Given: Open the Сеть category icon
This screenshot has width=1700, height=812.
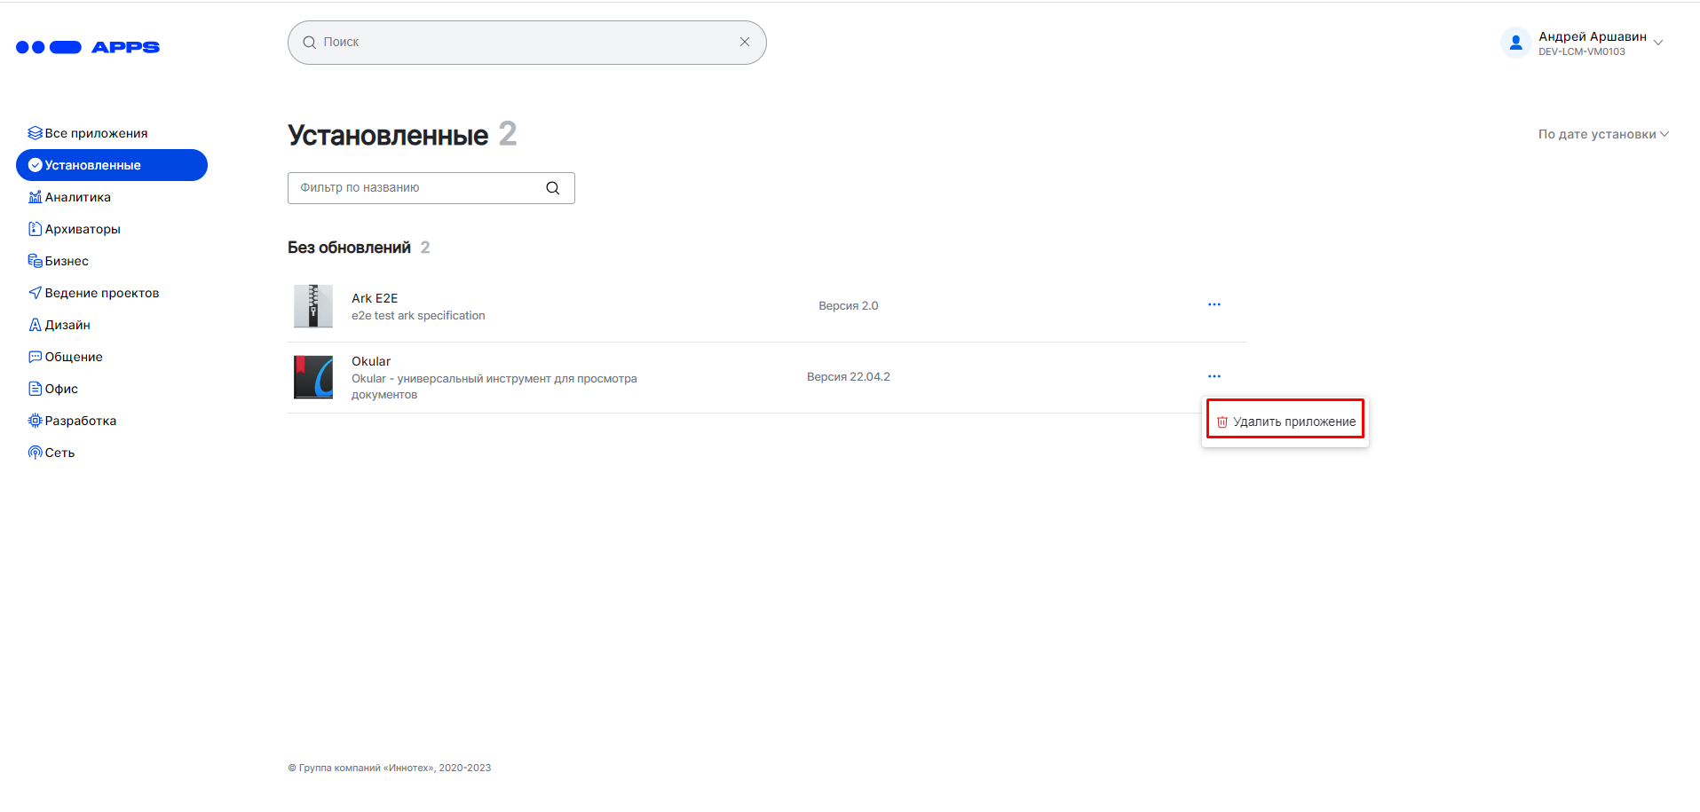Looking at the screenshot, I should pyautogui.click(x=36, y=453).
